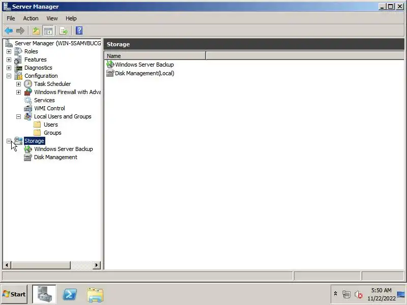Click the tree pane horizontal scrollbar thumb
407x305 pixels.
[x=41, y=265]
